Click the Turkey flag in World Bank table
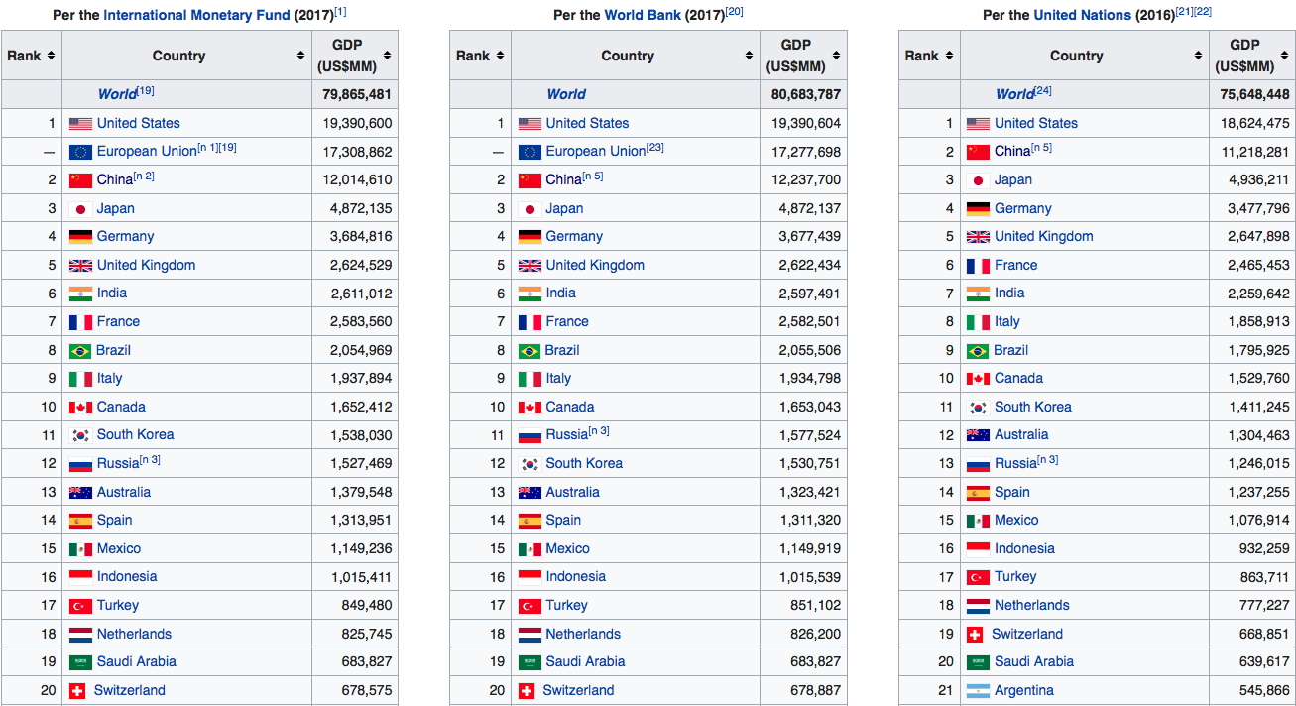Screen dimensions: 1296x706 (x=530, y=606)
